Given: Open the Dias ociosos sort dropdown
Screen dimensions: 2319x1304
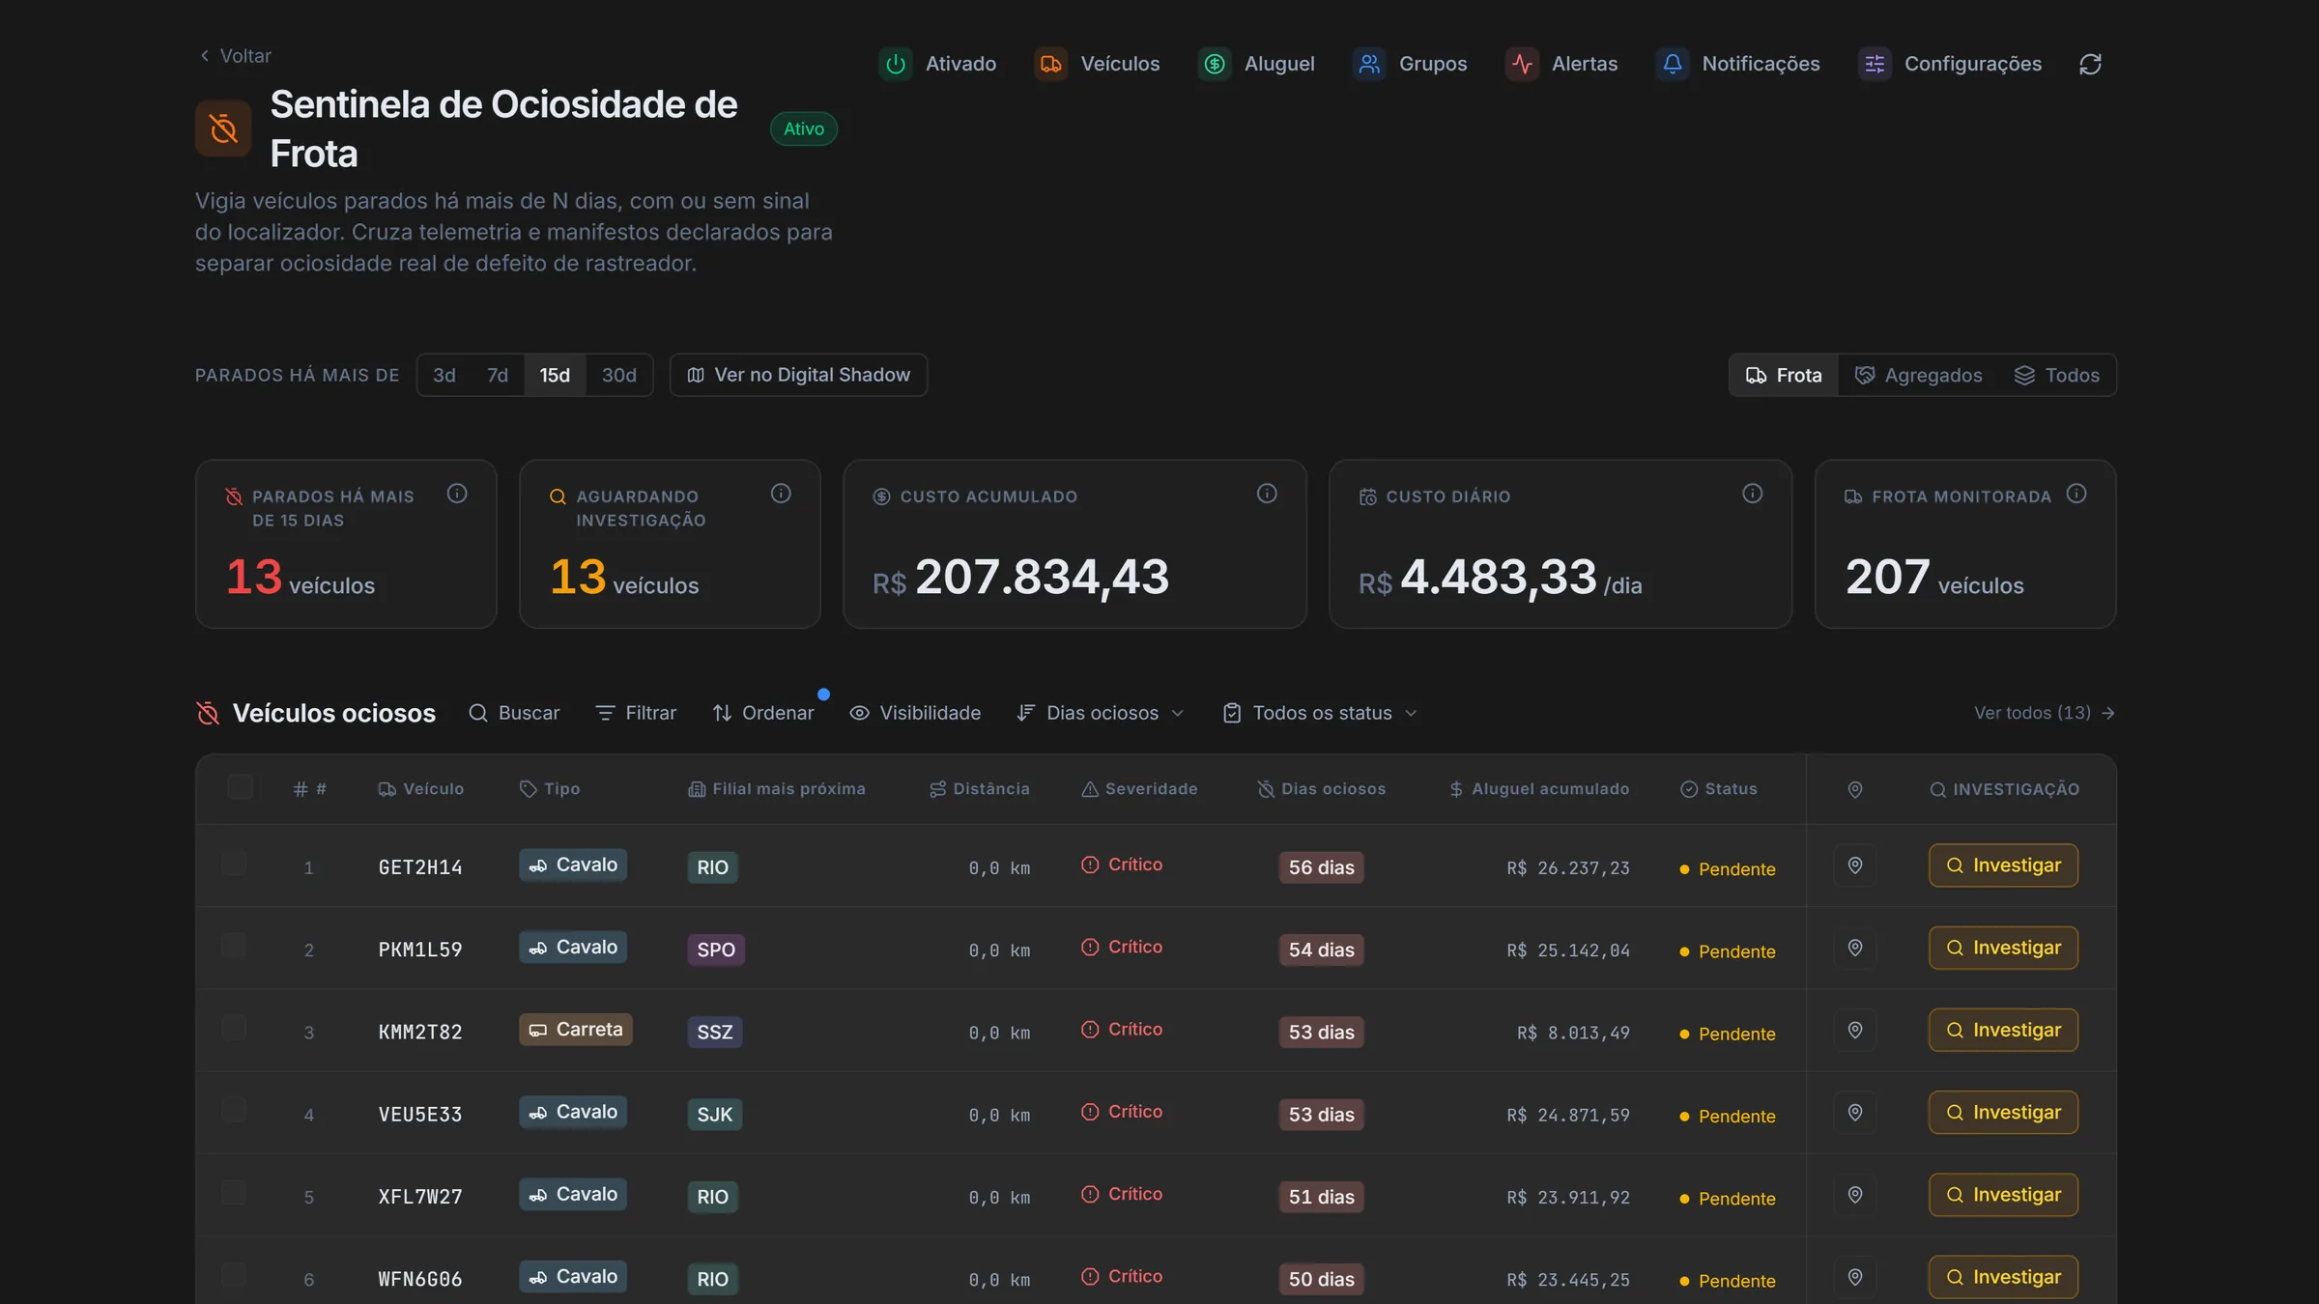Looking at the screenshot, I should click(1101, 713).
